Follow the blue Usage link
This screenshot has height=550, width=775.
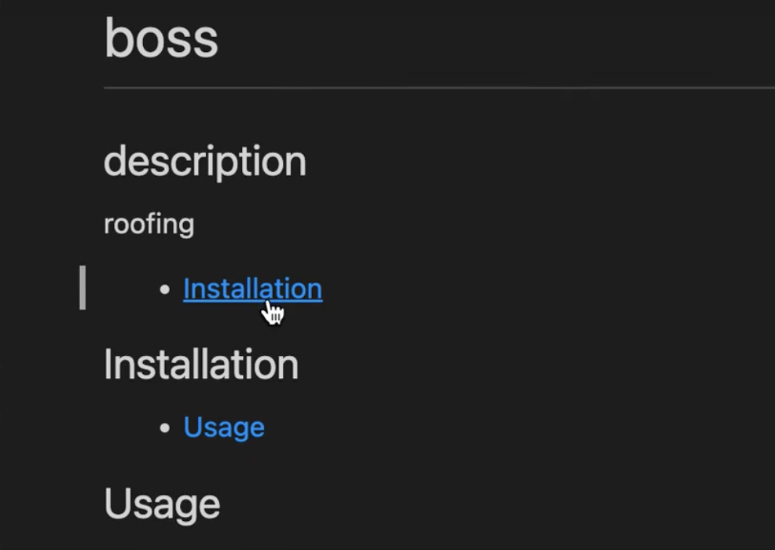tap(224, 427)
